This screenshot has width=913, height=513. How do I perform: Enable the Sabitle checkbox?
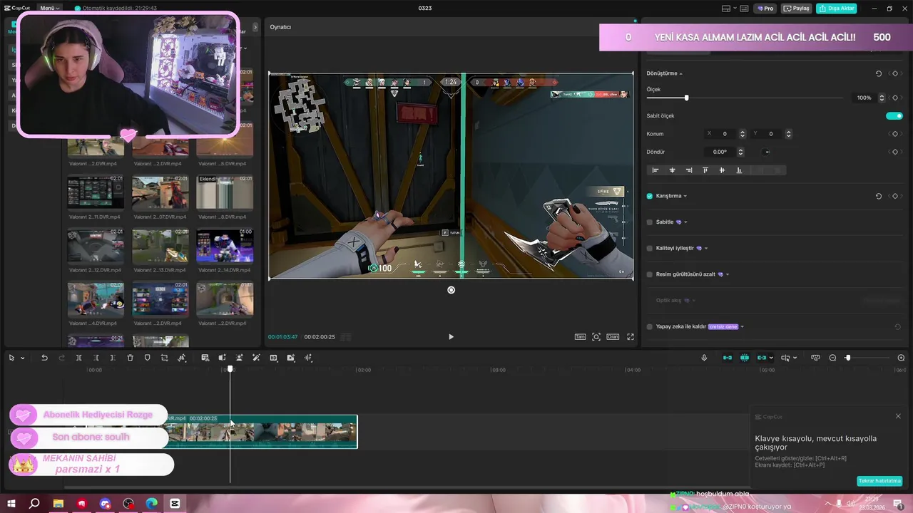(x=649, y=222)
